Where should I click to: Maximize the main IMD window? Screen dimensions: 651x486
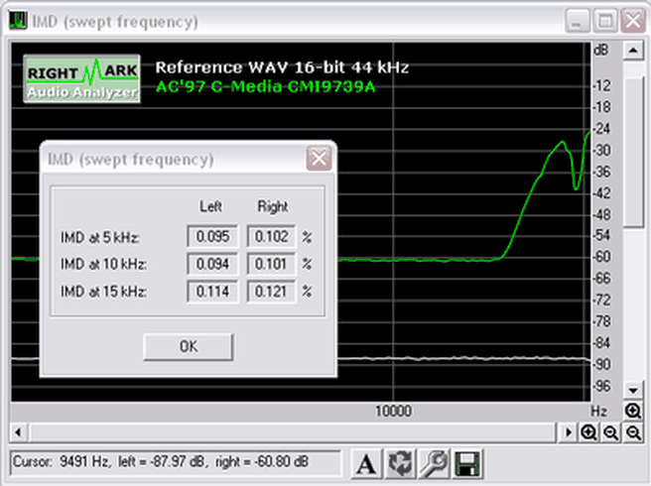tap(605, 21)
